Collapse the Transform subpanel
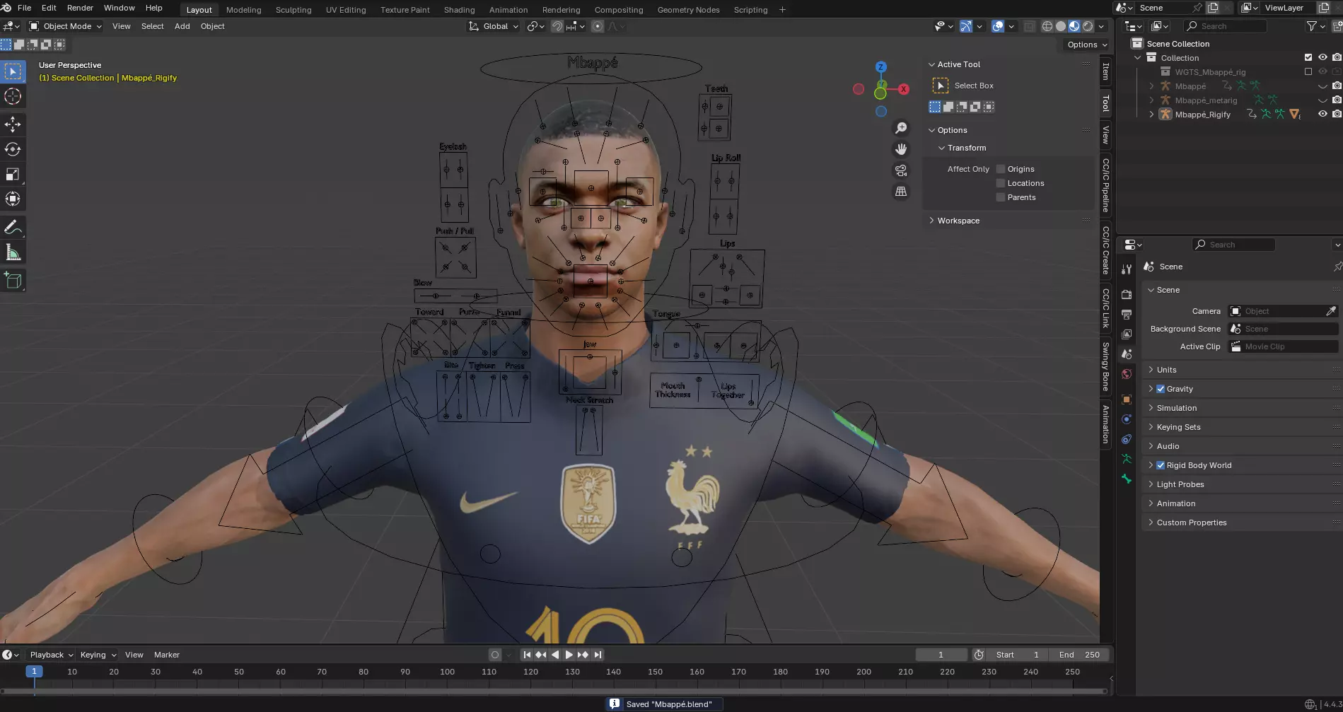The image size is (1343, 712). 966,148
